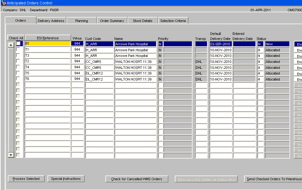Select the T1 ESI Reference field
This screenshot has width=302, height=190.
point(48,49)
